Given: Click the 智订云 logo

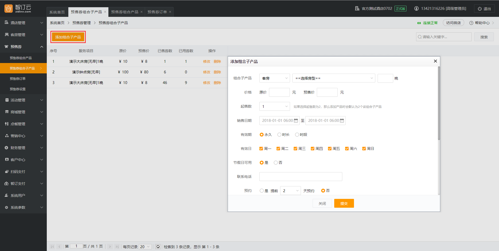Looking at the screenshot, I should [18, 8].
